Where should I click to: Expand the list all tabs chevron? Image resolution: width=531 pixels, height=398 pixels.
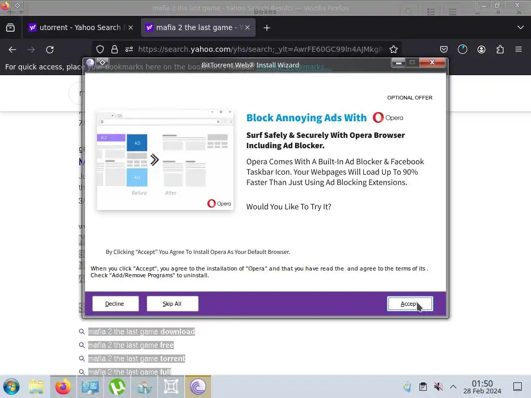click(521, 27)
